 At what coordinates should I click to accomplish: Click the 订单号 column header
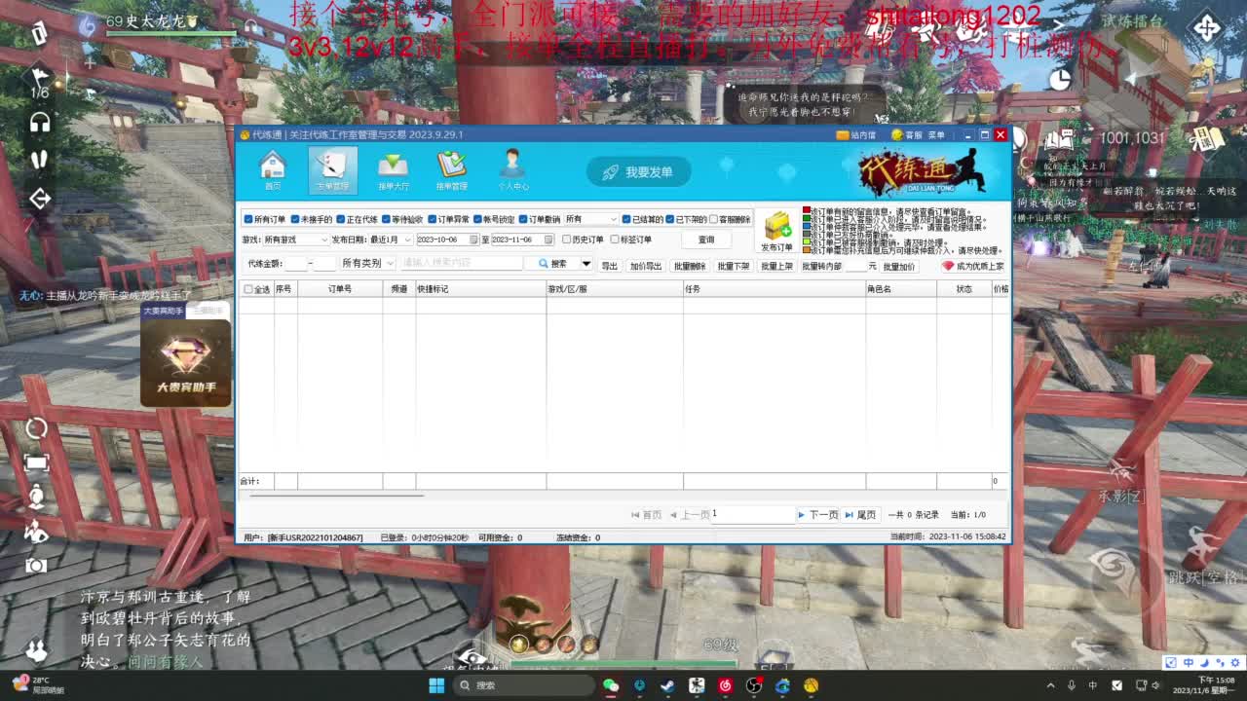(x=340, y=289)
